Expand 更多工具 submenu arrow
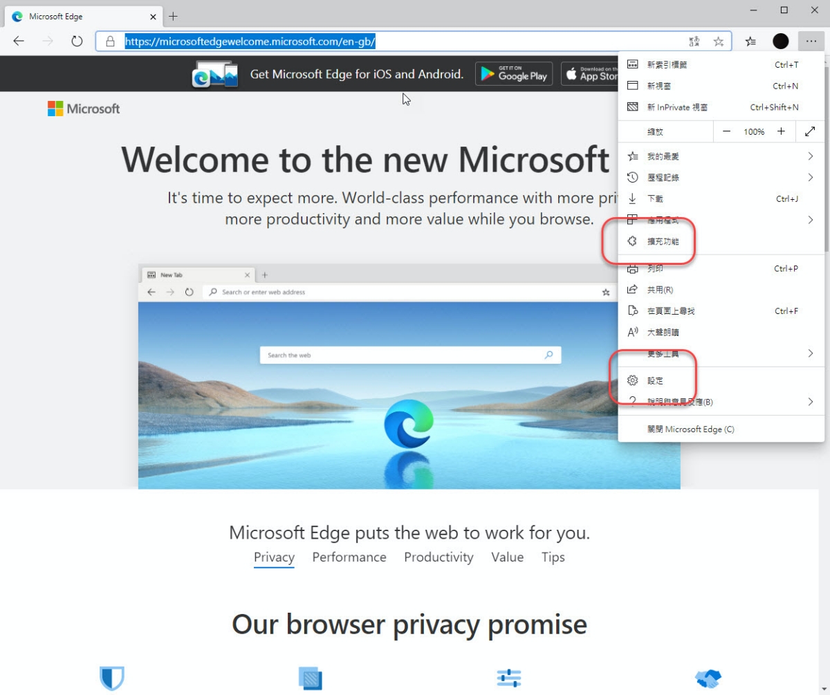This screenshot has width=830, height=695. pos(810,353)
